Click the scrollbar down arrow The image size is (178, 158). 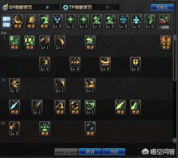[x=174, y=140]
